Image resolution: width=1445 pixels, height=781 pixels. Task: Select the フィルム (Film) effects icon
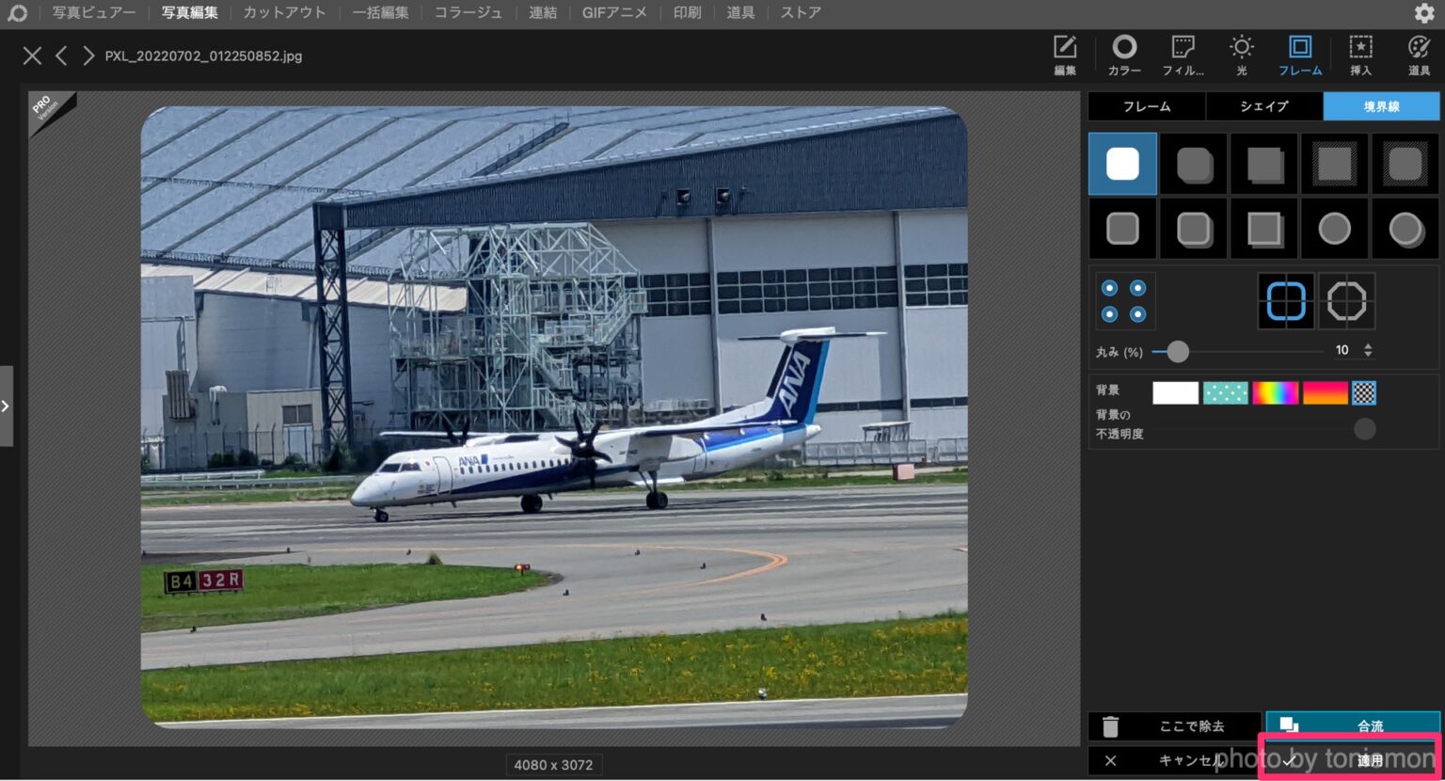point(1183,55)
